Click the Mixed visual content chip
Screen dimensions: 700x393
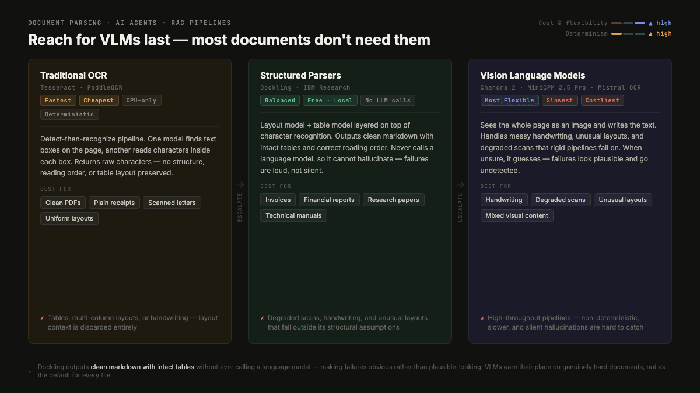point(517,215)
